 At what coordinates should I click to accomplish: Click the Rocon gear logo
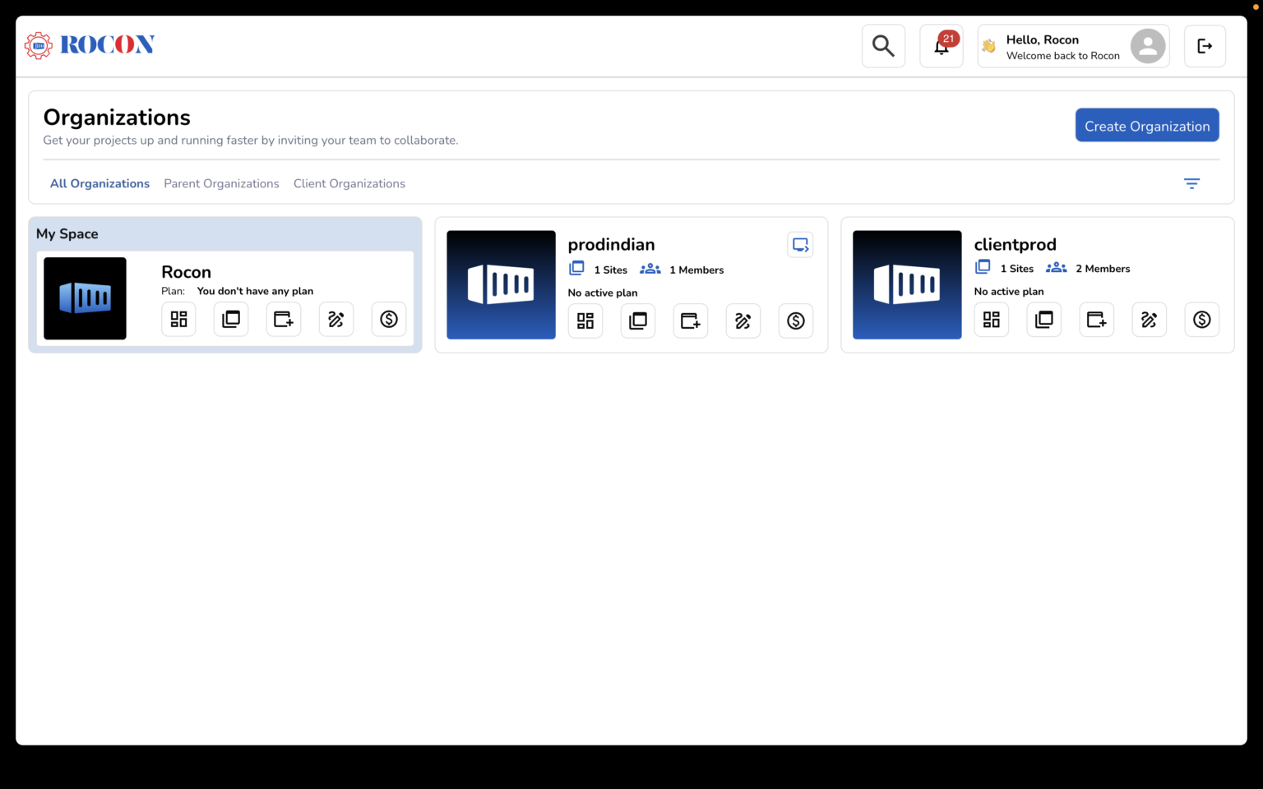click(x=37, y=44)
